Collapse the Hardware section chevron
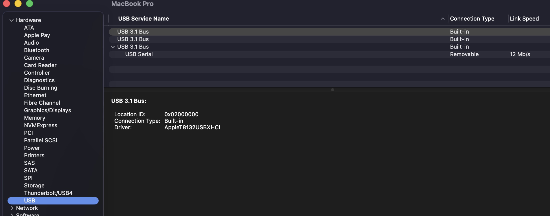 pos(11,20)
